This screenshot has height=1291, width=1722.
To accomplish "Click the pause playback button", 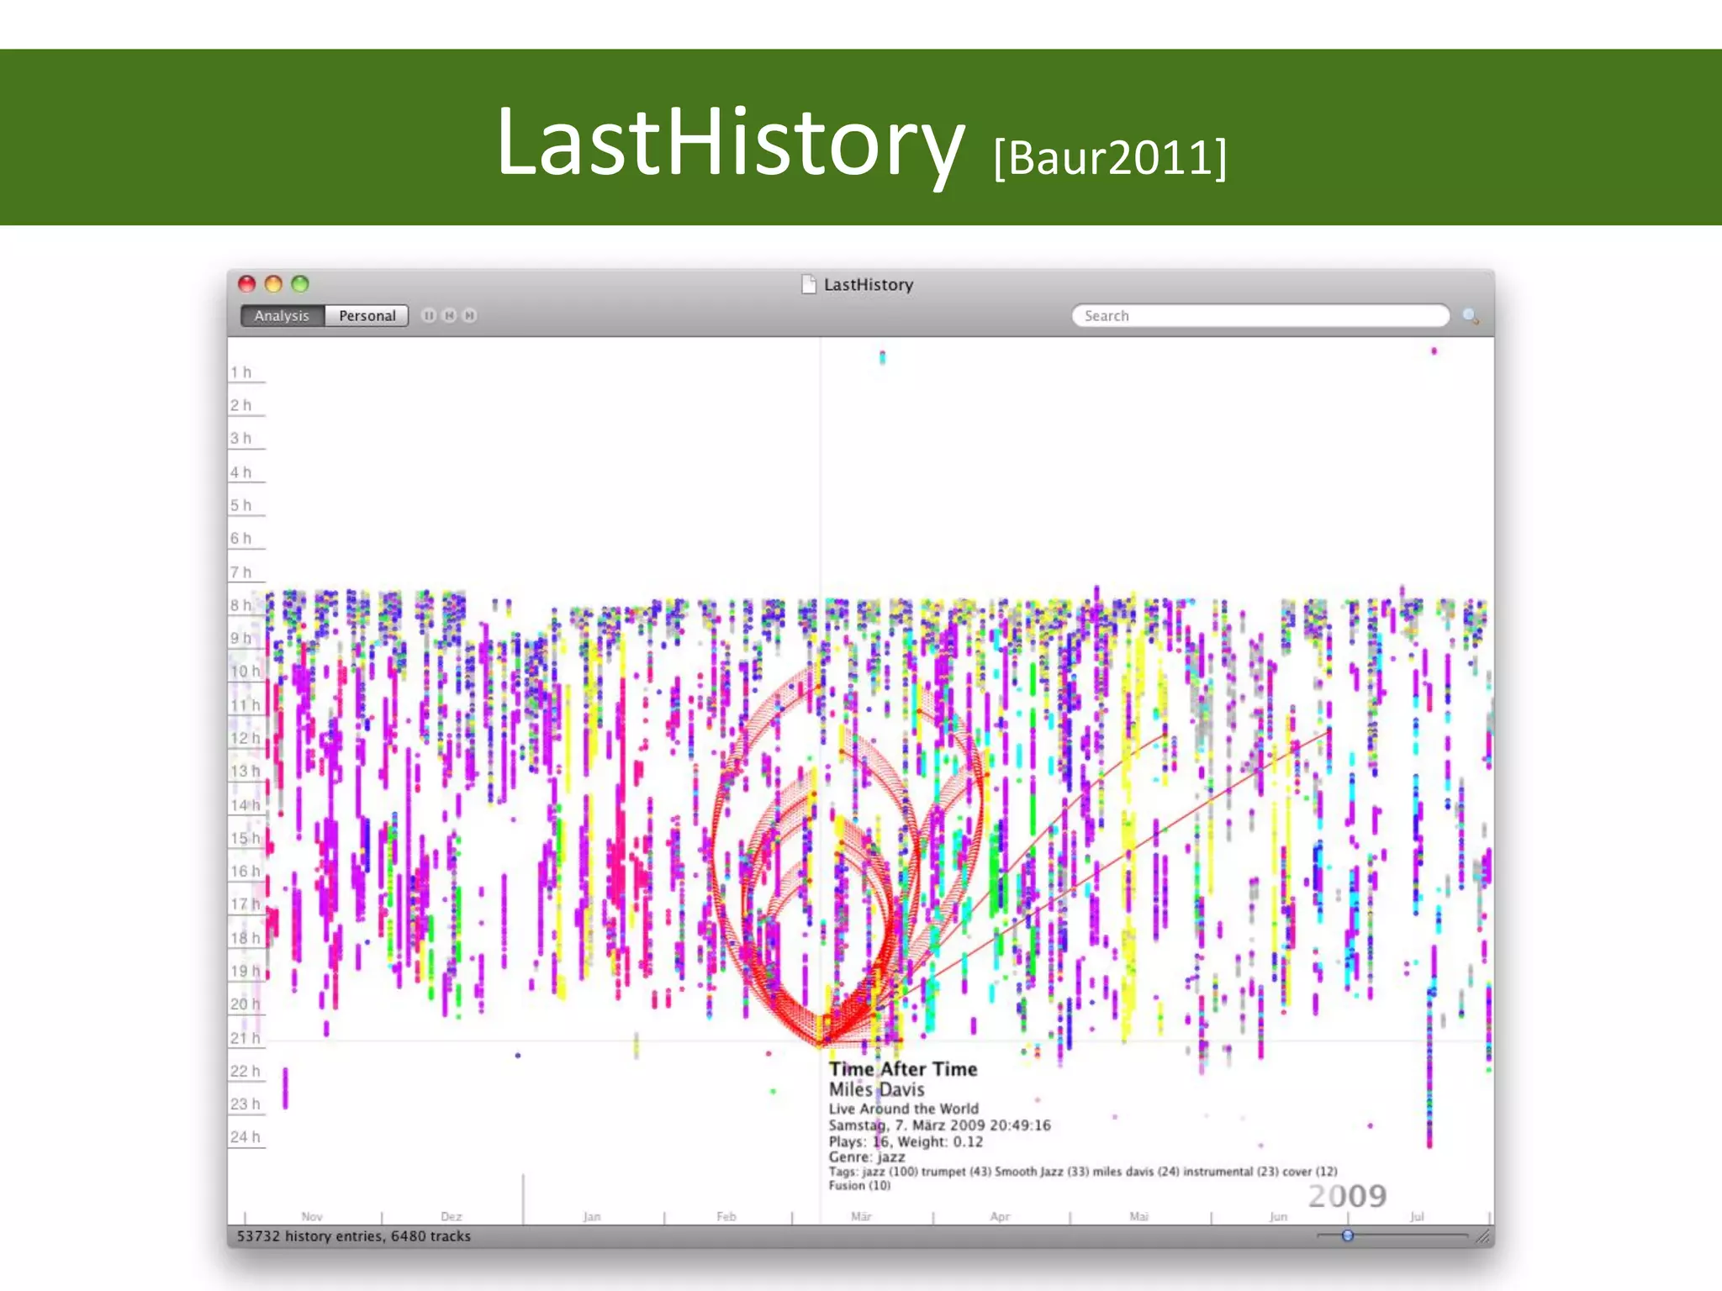I will [x=429, y=315].
